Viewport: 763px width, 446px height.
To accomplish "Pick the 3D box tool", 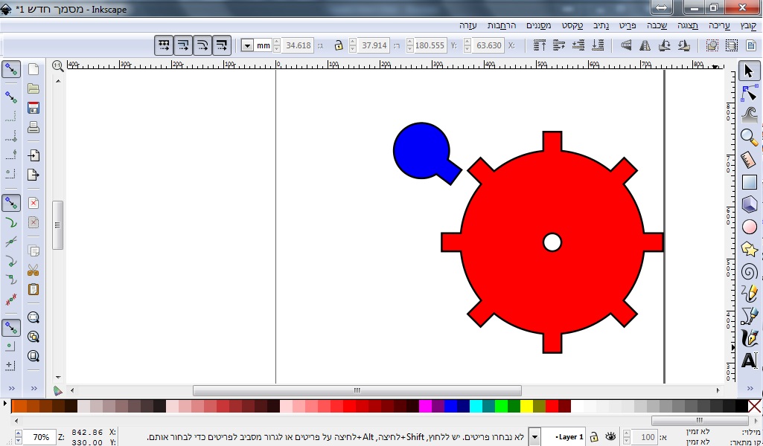I will [x=749, y=204].
